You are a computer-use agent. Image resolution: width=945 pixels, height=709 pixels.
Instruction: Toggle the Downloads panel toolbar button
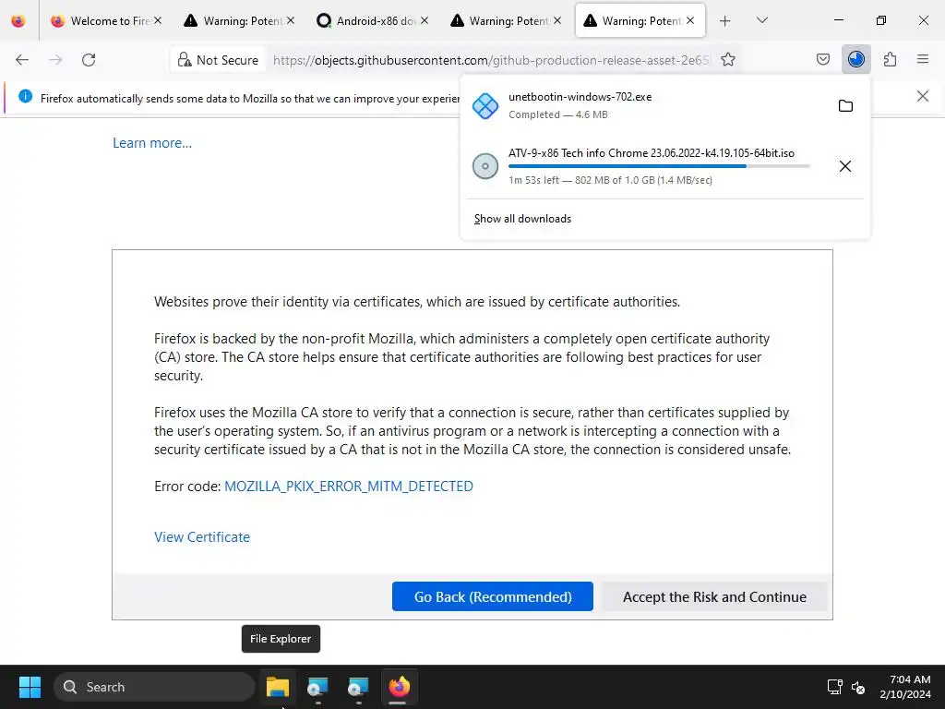855,59
